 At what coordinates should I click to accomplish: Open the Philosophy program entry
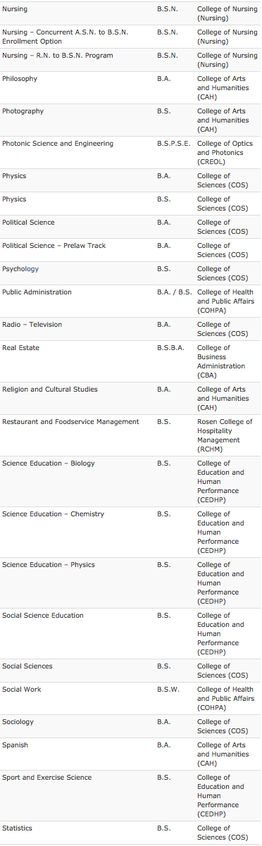click(20, 79)
